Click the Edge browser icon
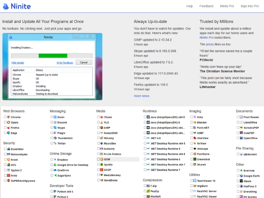This screenshot has width=264, height=198. click(x=9, y=133)
